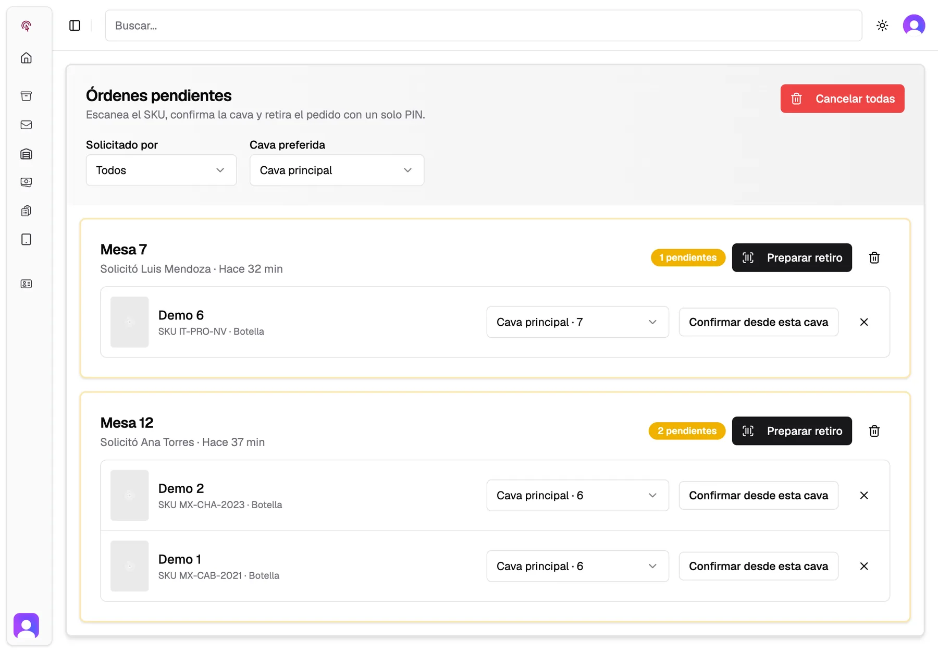Confirm Demo 2 from this cava
Viewport: 938px width, 652px height.
click(758, 495)
